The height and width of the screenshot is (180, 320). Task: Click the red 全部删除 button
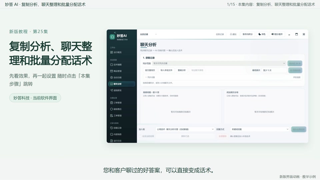(222, 136)
